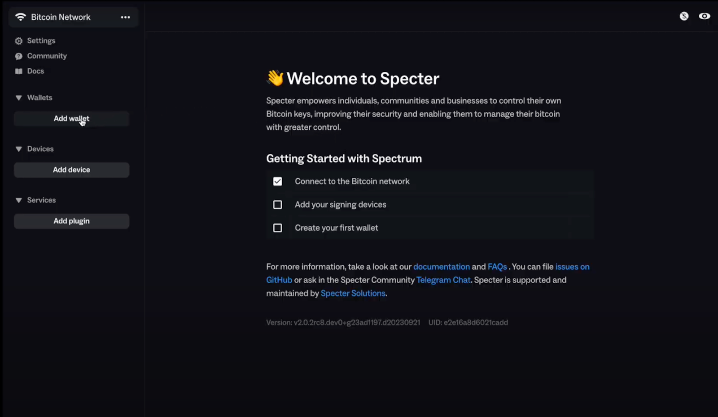The image size is (718, 417).
Task: Select the Wallets section label
Action: 39,98
